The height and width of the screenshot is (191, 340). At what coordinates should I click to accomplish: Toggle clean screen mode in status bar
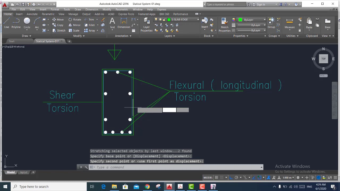tap(330, 177)
